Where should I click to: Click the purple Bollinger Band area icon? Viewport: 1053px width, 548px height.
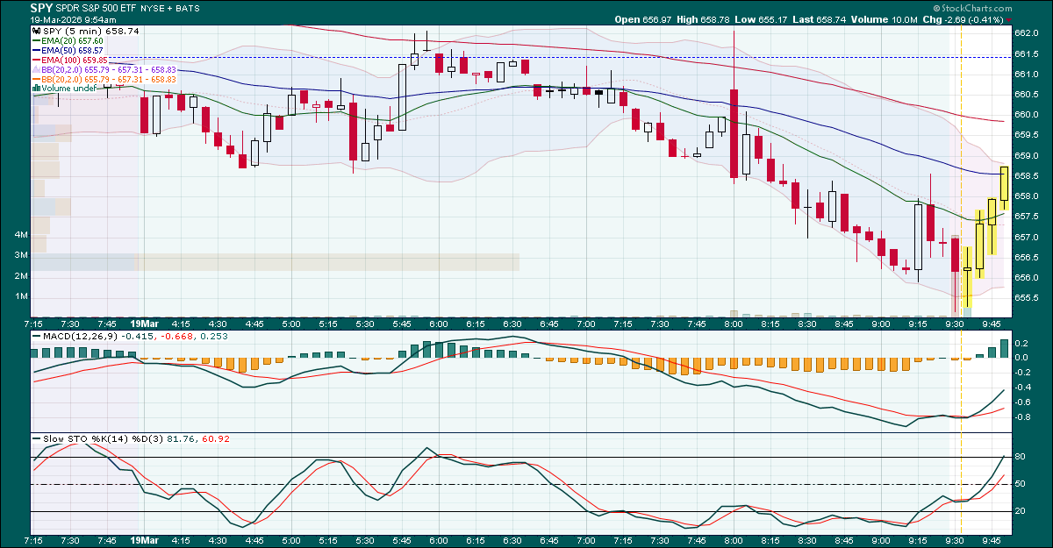(x=36, y=69)
